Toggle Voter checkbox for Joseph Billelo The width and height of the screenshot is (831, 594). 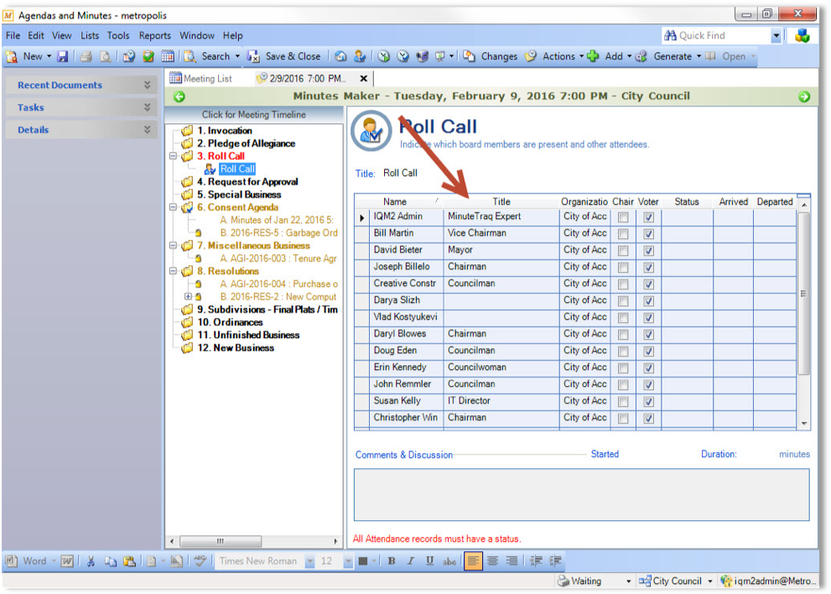coord(648,268)
